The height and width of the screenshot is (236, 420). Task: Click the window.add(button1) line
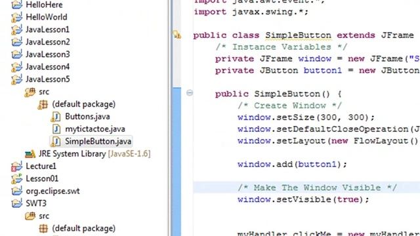tap(292, 165)
